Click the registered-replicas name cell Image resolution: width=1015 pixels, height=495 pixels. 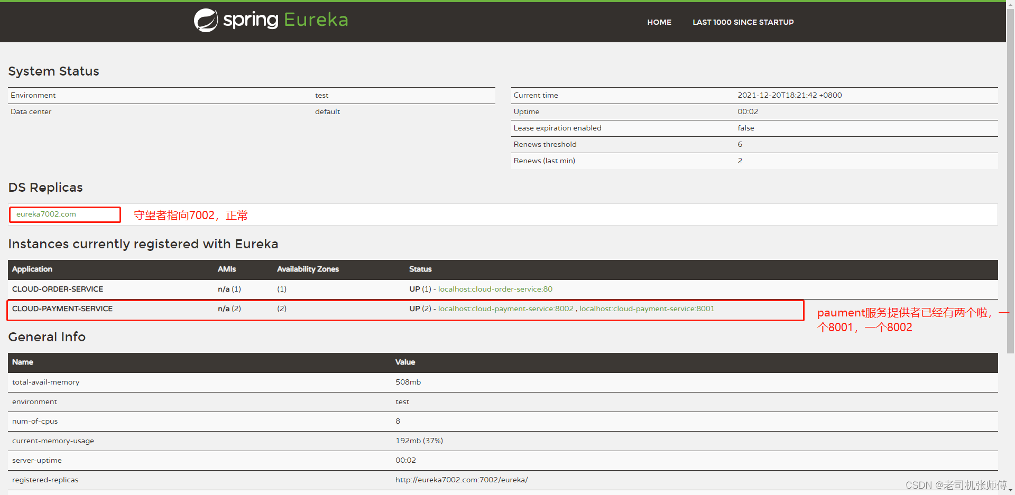(x=45, y=480)
